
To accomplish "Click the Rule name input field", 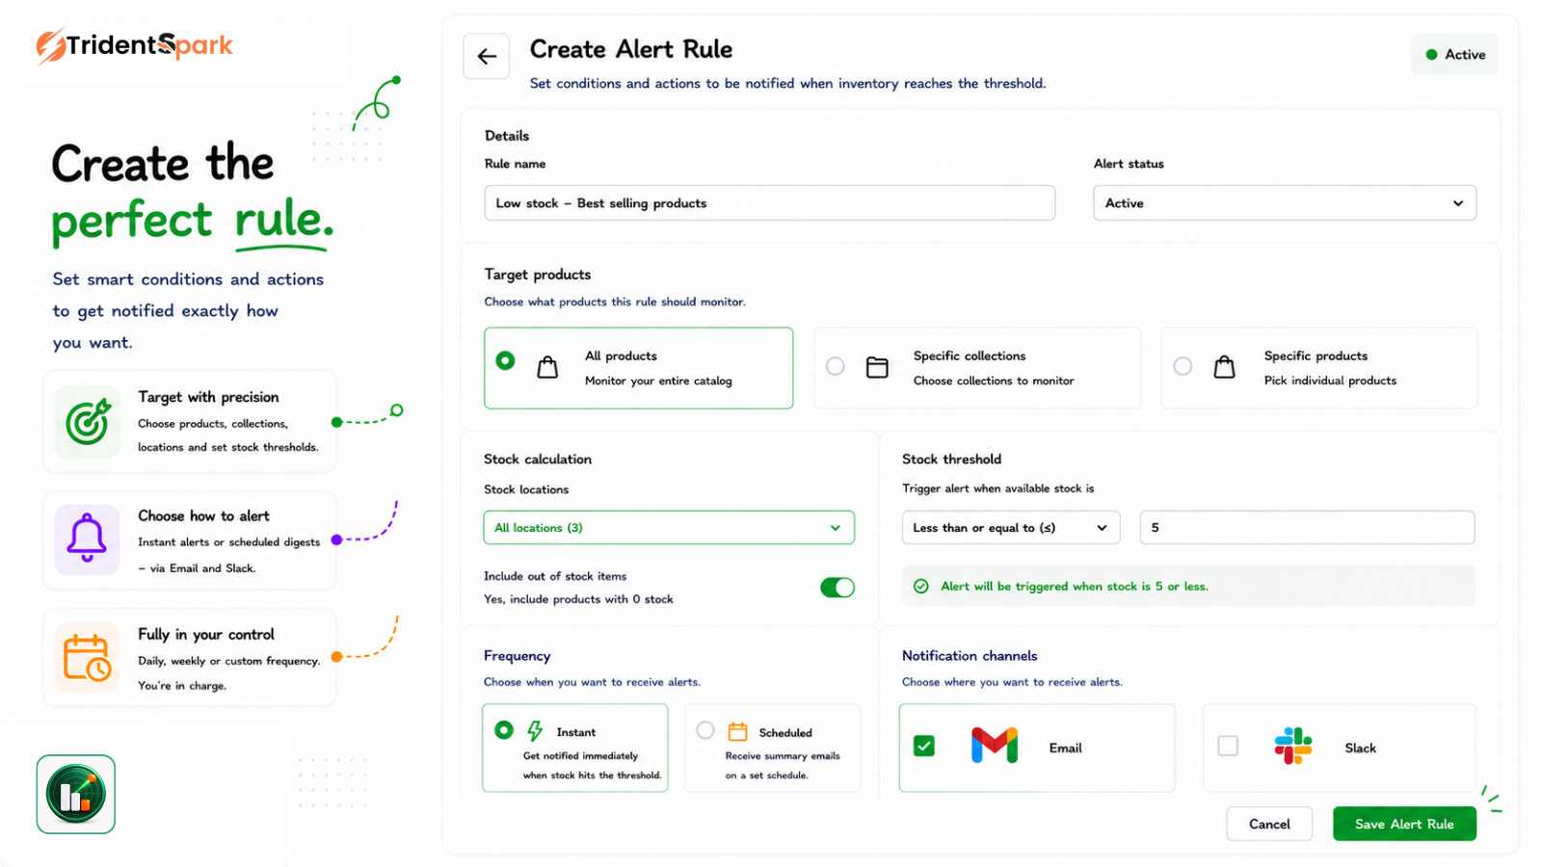I will tap(770, 203).
